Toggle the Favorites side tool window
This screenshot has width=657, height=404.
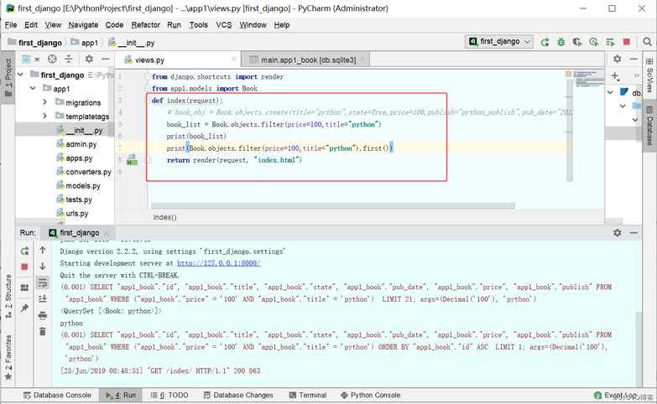(8, 357)
